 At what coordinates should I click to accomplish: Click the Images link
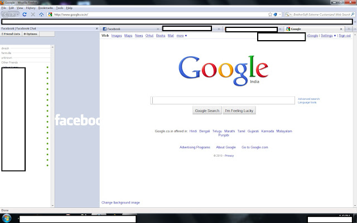117,36
